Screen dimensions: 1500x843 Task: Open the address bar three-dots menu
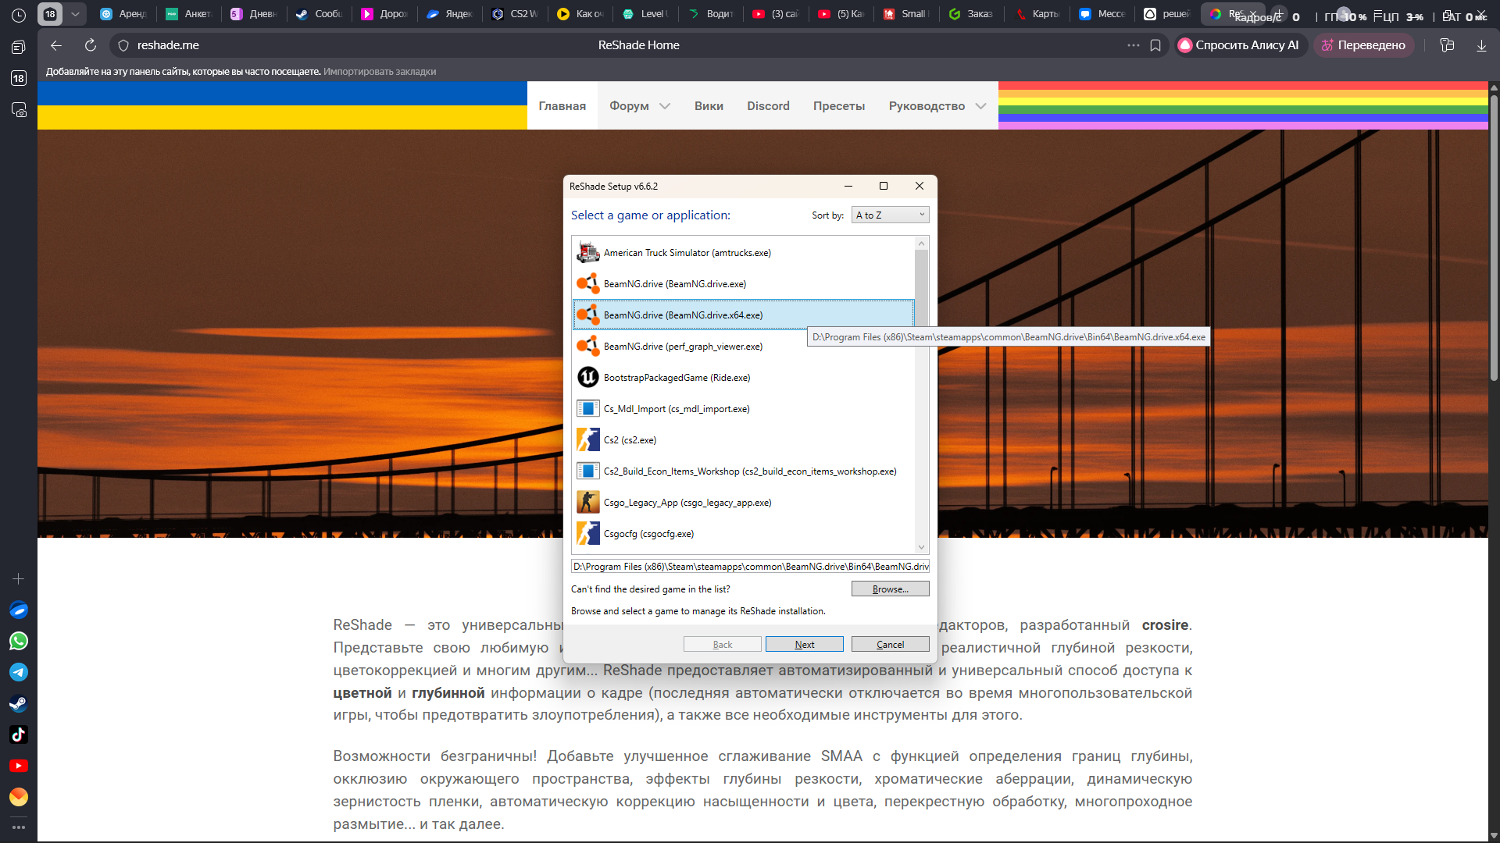tap(1134, 45)
